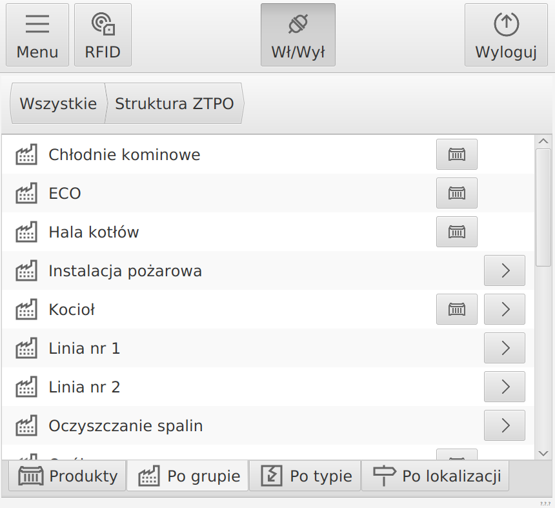Click the Wyloguj logout icon
555x508 pixels.
click(506, 25)
